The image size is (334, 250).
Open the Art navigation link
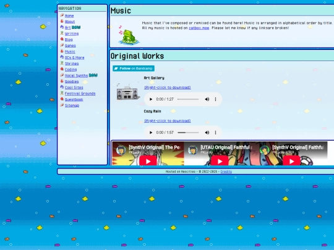coord(67,28)
